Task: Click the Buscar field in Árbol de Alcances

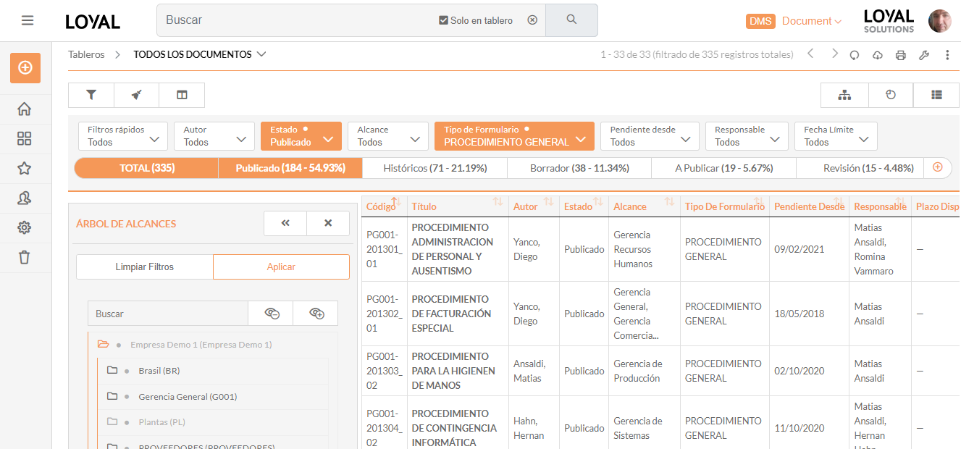Action: click(167, 313)
